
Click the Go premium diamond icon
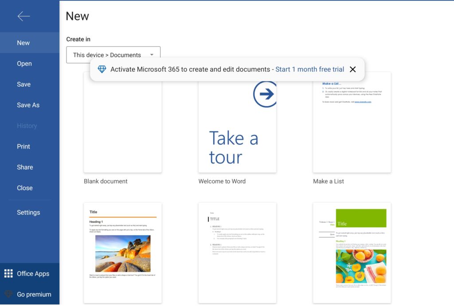click(x=8, y=294)
